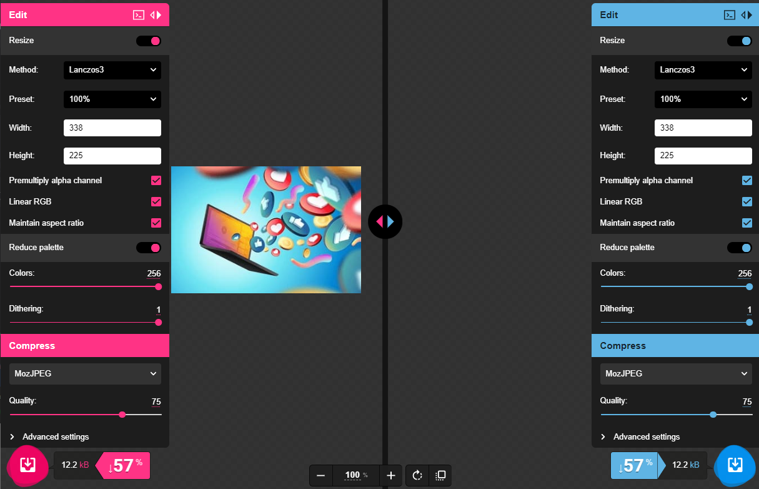This screenshot has width=759, height=489.
Task: Click the center pink-and-blue split handle
Action: click(385, 221)
